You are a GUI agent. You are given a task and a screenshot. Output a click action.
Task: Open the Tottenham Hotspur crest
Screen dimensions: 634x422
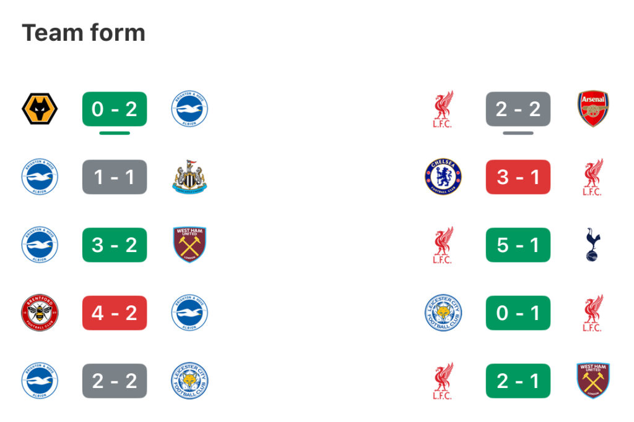[593, 245]
